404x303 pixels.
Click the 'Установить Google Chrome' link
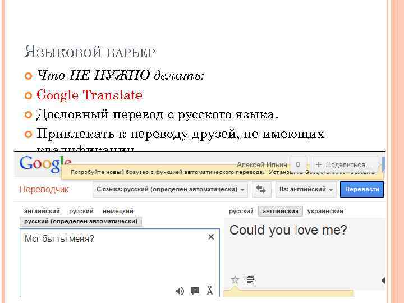pyautogui.click(x=307, y=172)
